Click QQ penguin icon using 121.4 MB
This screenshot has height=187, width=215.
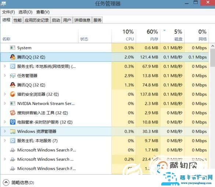click(x=12, y=57)
